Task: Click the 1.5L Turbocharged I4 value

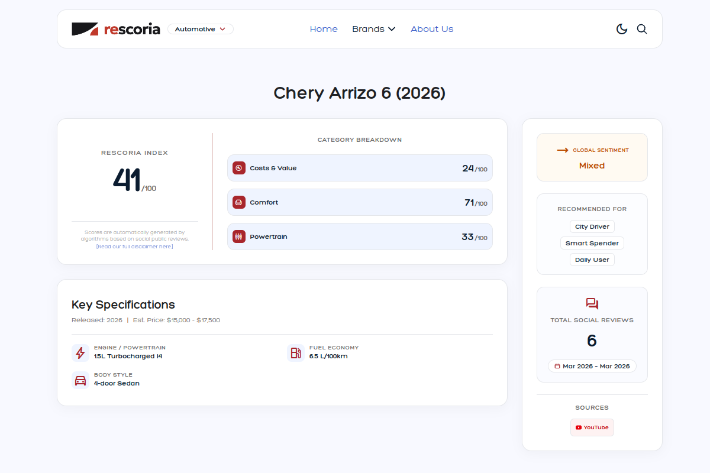Action: (x=128, y=357)
